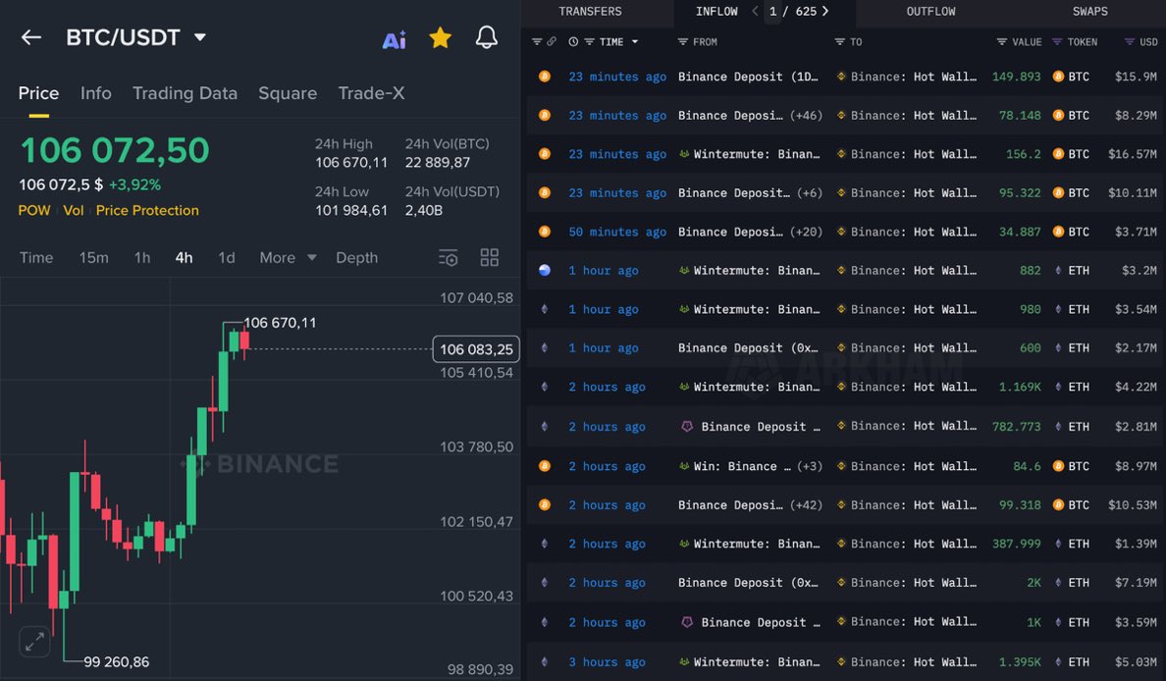Open the Ai assistant icon
The width and height of the screenshot is (1166, 681).
[x=395, y=38]
